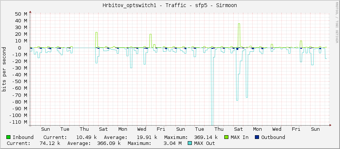Click the -78 M outbound dip on Saturday
Image resolution: width=340 pixels, height=149 pixels.
tap(237, 100)
